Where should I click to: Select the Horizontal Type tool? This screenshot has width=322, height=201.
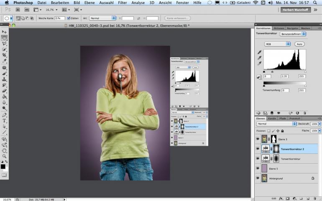pos(4,121)
